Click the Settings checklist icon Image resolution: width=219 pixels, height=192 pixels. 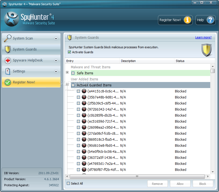point(8,71)
